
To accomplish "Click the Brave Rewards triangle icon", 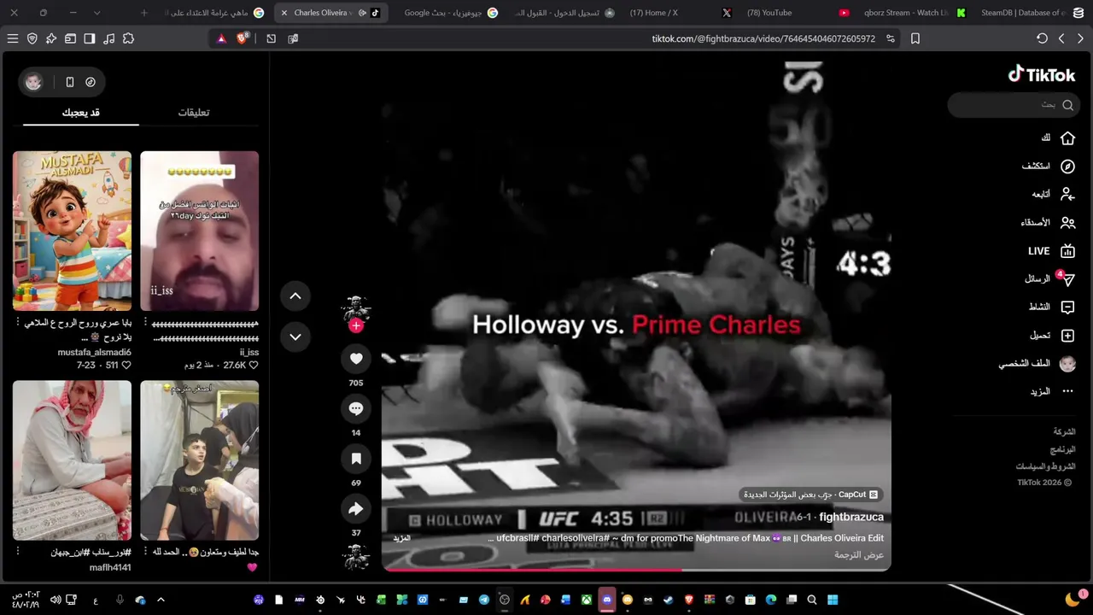I will click(222, 38).
